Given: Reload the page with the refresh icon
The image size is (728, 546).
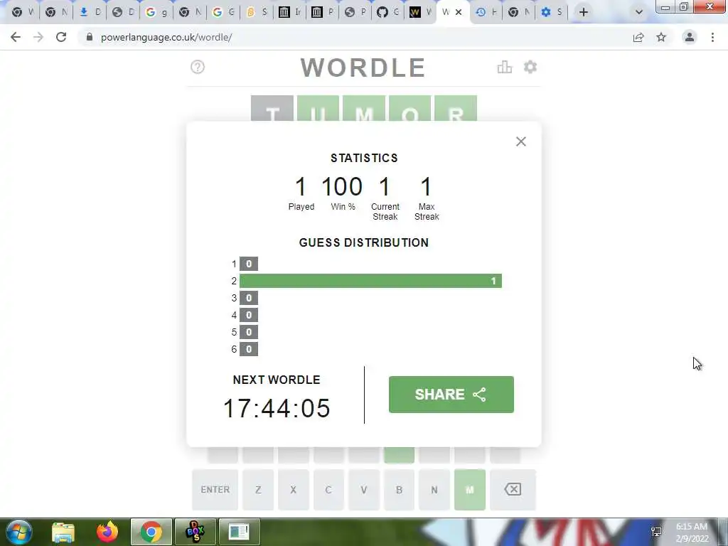Looking at the screenshot, I should (x=61, y=37).
